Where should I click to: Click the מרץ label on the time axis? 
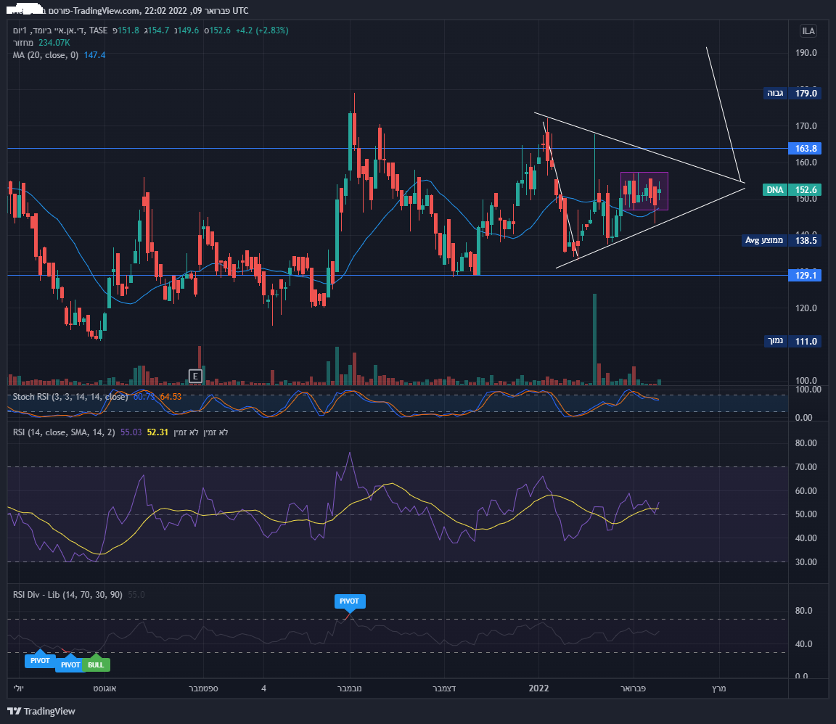coord(719,688)
